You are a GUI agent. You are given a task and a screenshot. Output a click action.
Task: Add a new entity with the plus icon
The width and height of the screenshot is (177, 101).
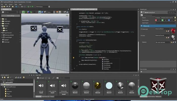pyautogui.click(x=3, y=12)
